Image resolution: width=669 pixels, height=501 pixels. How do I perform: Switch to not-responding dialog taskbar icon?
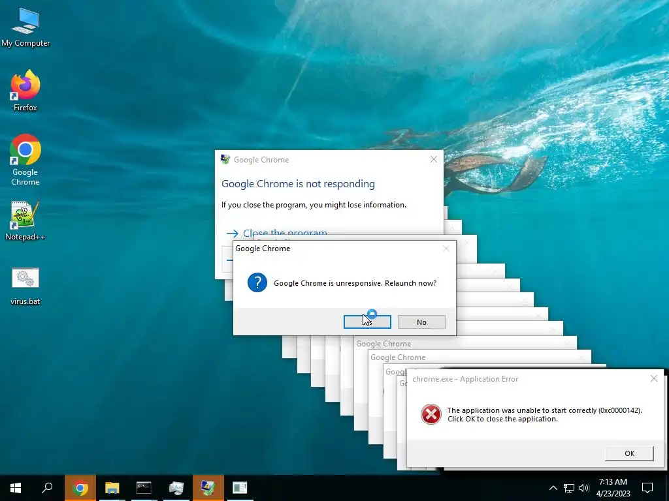point(208,488)
